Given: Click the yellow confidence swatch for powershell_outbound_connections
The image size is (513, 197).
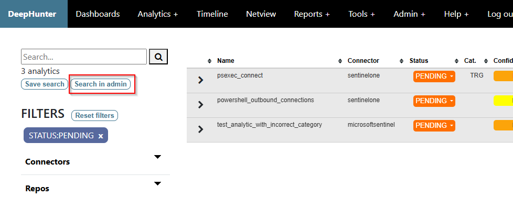Looking at the screenshot, I should click(x=503, y=101).
